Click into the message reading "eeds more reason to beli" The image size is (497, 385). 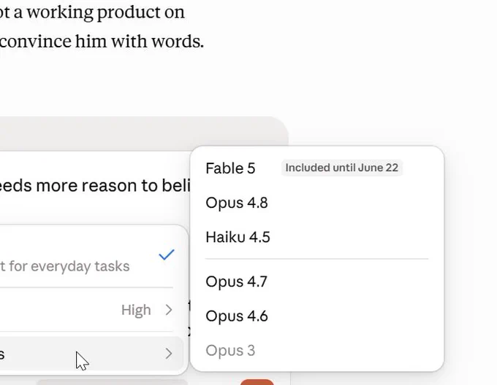coord(95,185)
